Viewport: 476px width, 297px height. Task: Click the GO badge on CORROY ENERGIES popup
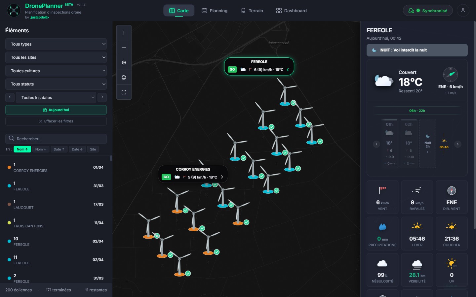tap(166, 177)
